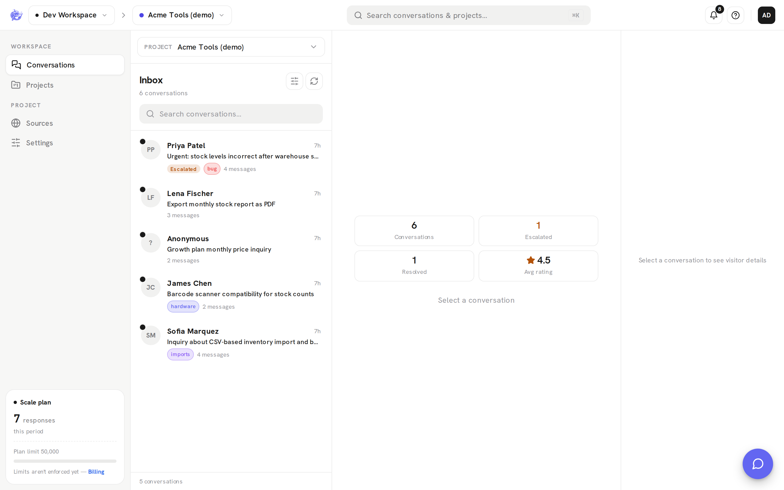
Task: Open inbox filter options icon
Action: click(295, 81)
